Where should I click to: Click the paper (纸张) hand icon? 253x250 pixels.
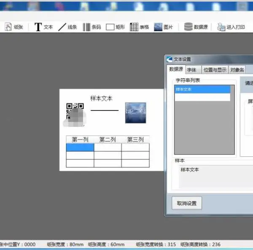coord(8,27)
